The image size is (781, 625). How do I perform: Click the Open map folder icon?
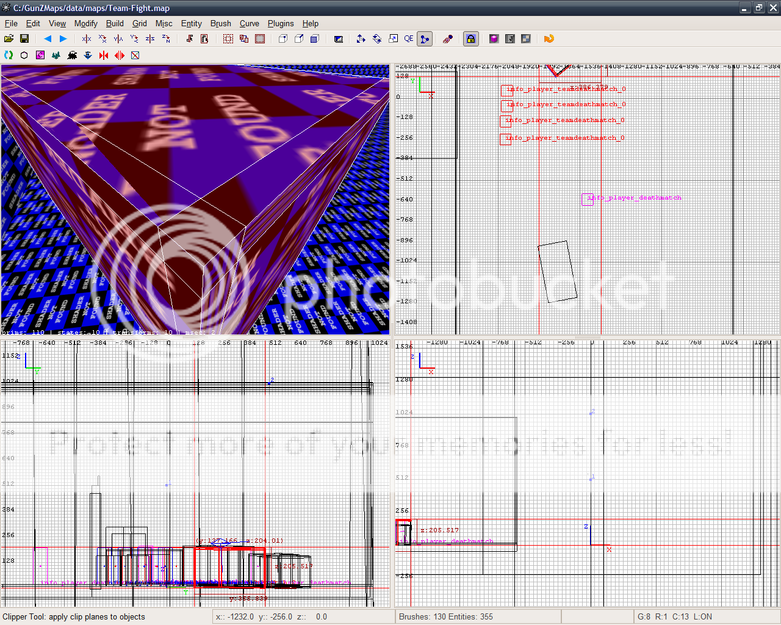(9, 38)
